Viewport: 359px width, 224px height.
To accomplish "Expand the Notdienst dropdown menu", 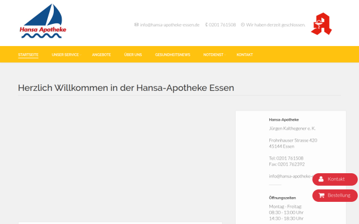I will pos(214,54).
